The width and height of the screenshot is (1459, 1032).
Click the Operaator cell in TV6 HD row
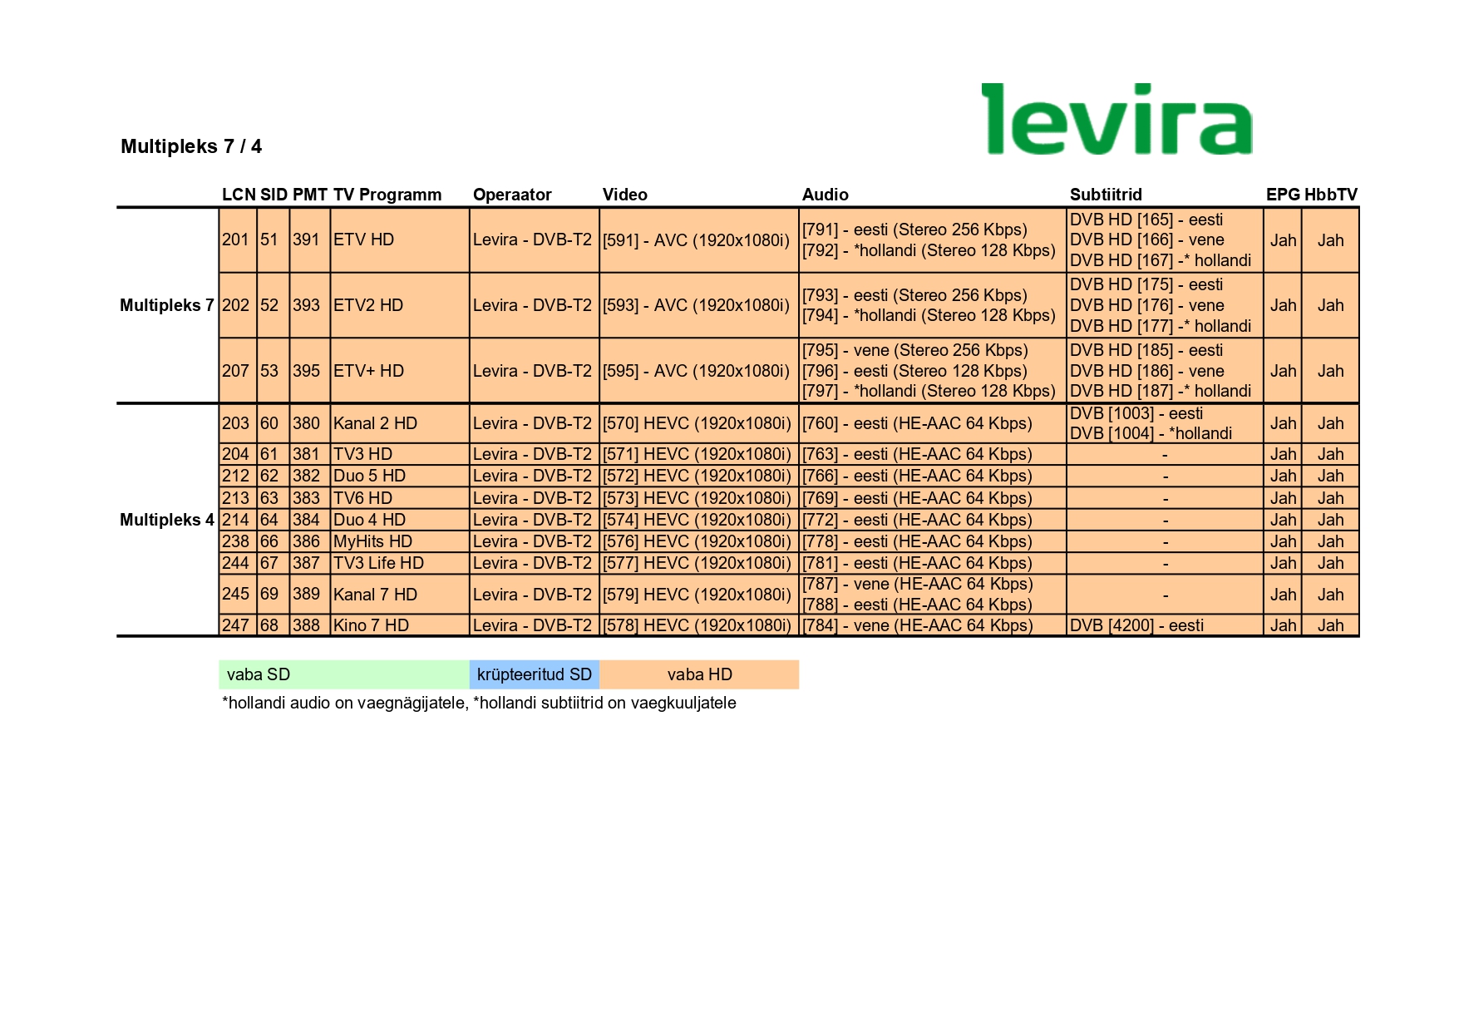[x=535, y=498]
